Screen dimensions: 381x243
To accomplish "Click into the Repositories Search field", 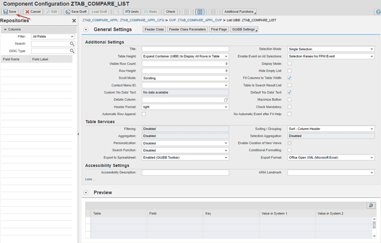I will [x=50, y=44].
